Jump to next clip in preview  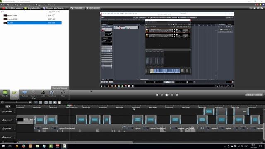[x=177, y=95]
